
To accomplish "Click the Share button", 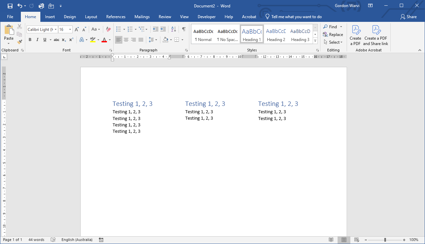I will click(409, 17).
